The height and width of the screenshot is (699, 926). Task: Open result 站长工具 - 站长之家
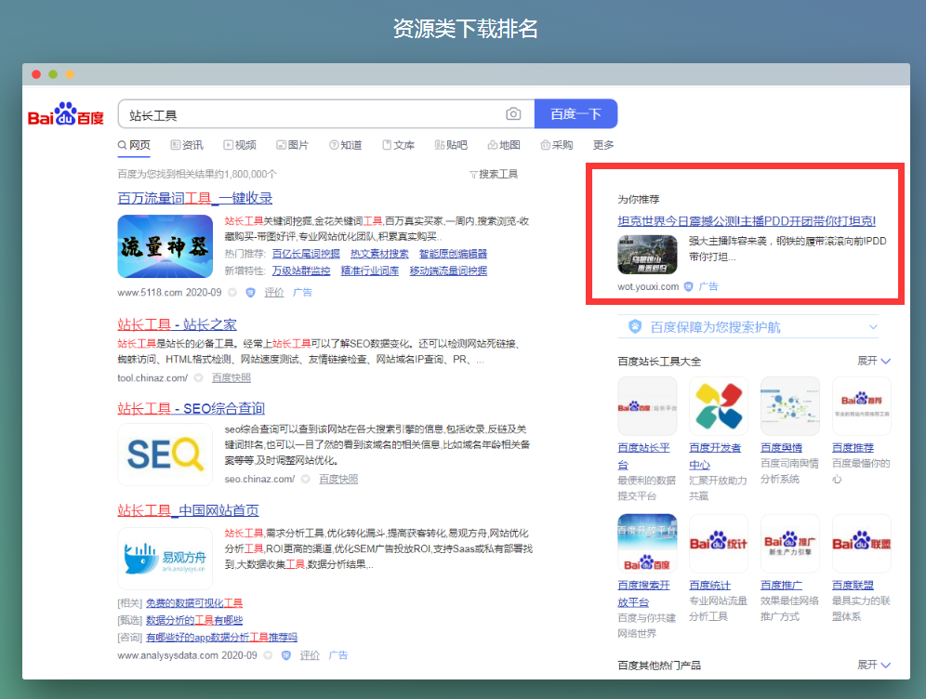pyautogui.click(x=177, y=324)
